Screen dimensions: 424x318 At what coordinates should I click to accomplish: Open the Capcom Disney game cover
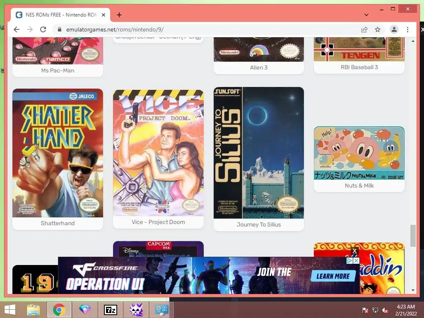click(158, 249)
